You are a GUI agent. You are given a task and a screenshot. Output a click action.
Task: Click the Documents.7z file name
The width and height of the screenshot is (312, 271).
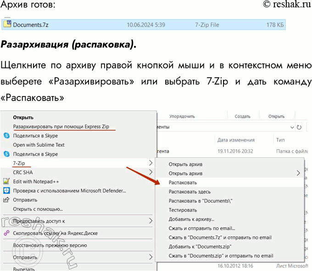click(31, 25)
